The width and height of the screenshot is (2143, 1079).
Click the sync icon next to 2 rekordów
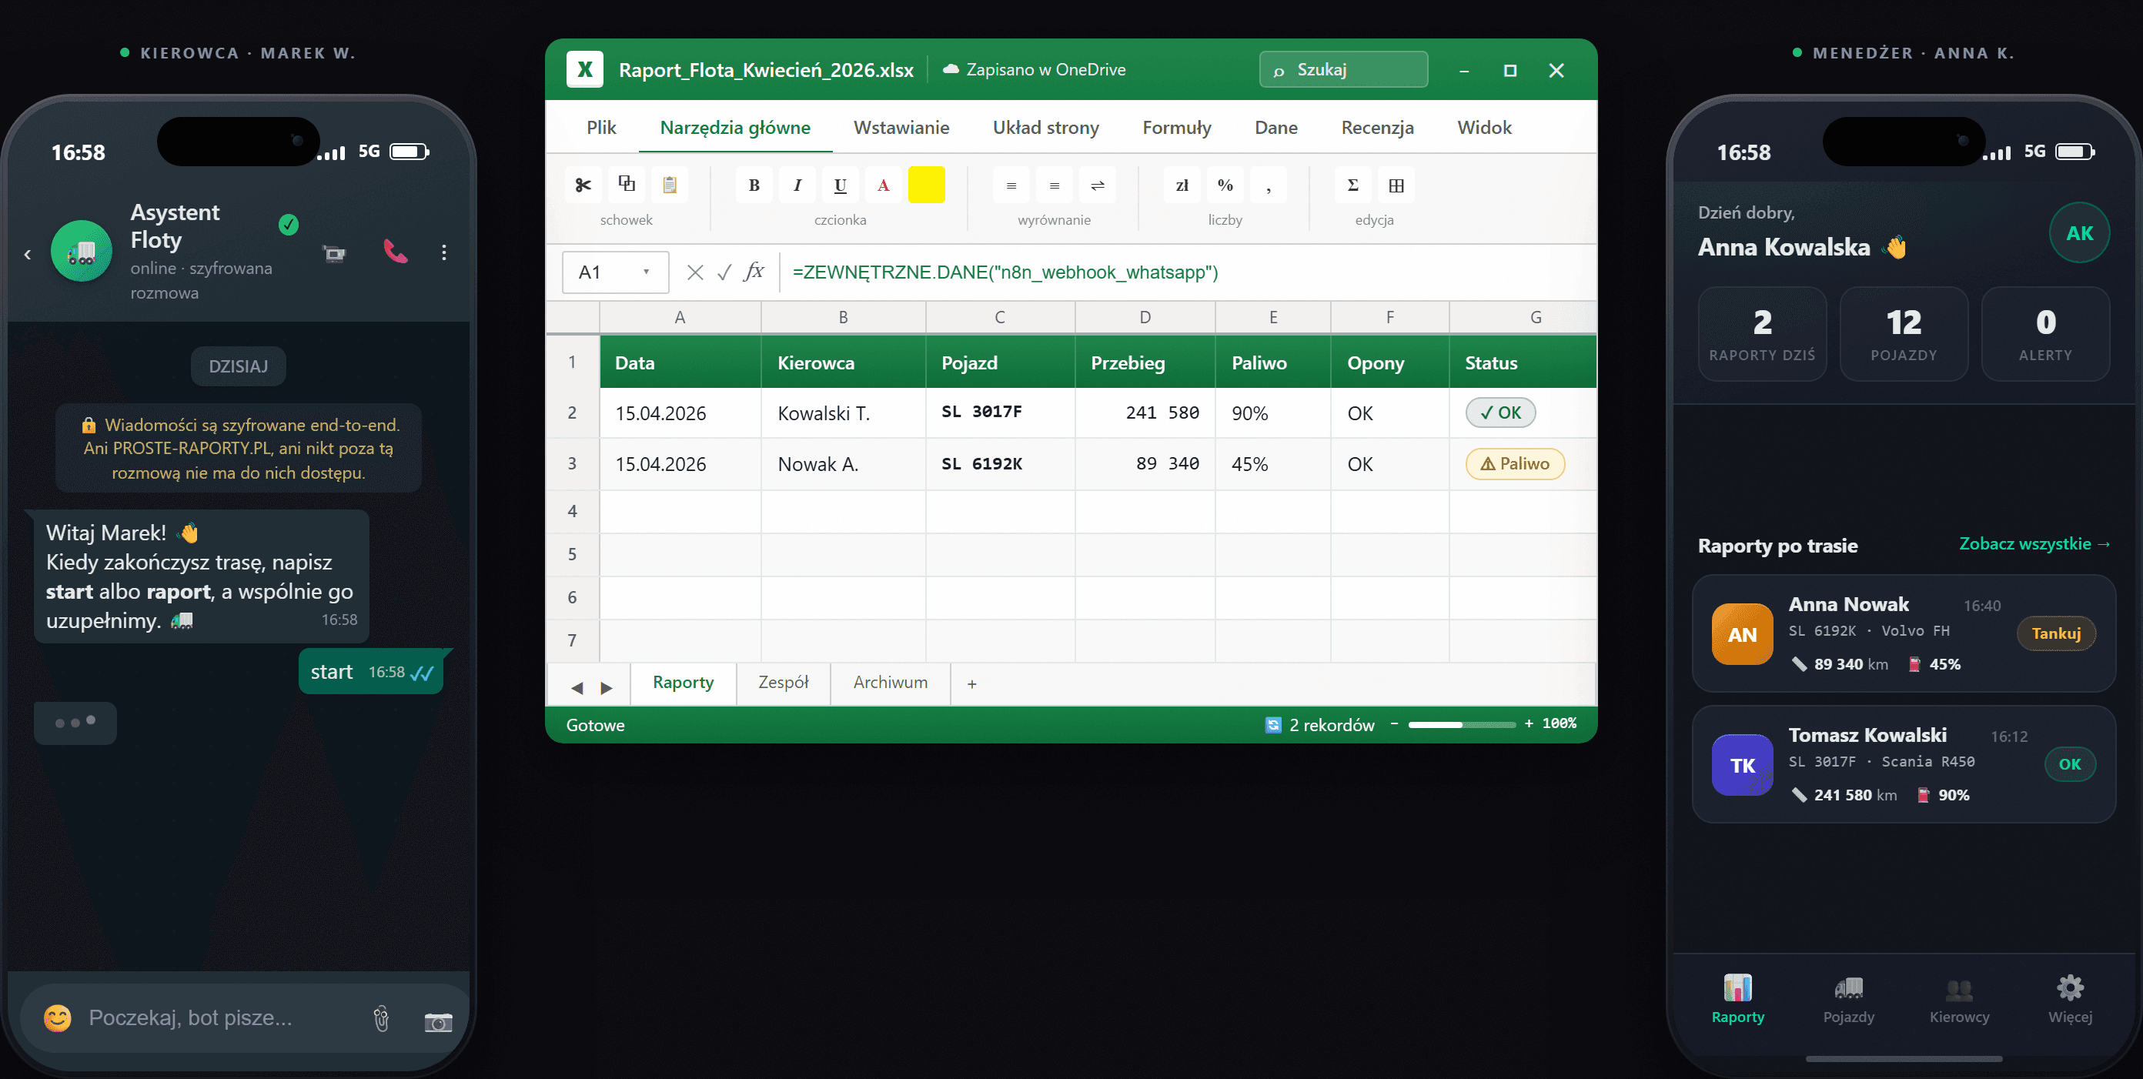tap(1273, 725)
